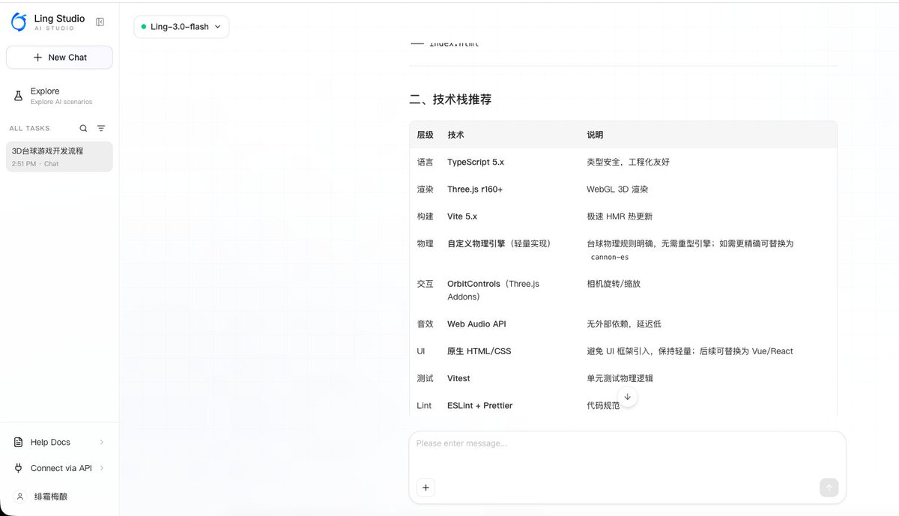899x516 pixels.
Task: Open the 3D台球游戏开发流程 chat
Action: click(59, 157)
